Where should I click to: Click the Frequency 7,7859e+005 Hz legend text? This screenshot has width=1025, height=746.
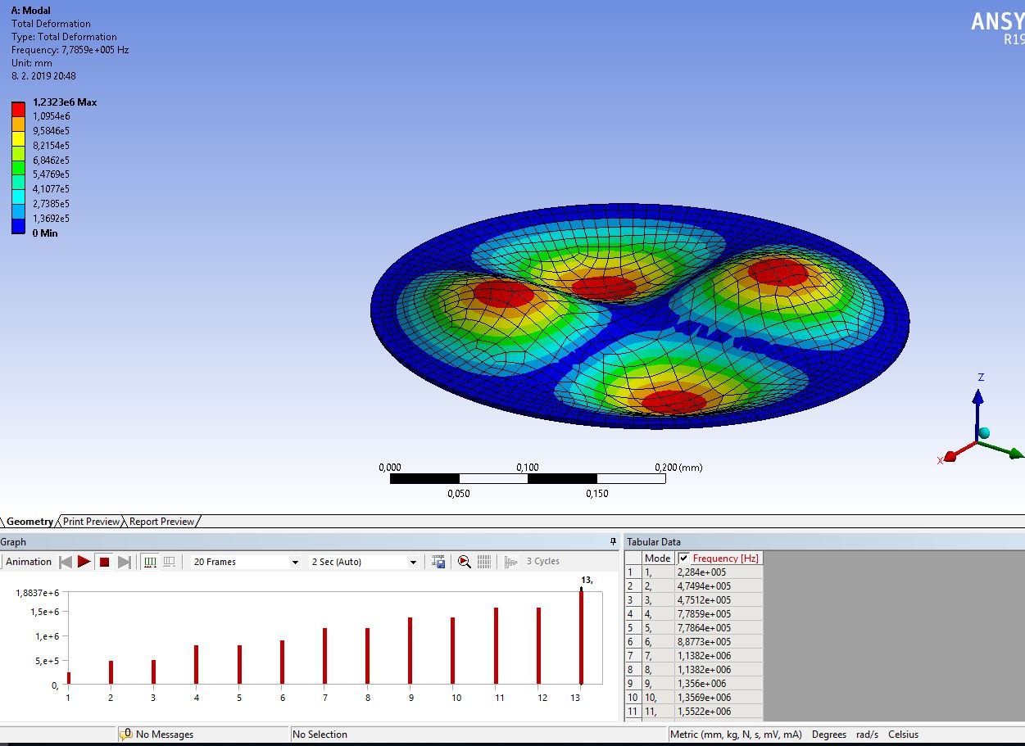[70, 50]
